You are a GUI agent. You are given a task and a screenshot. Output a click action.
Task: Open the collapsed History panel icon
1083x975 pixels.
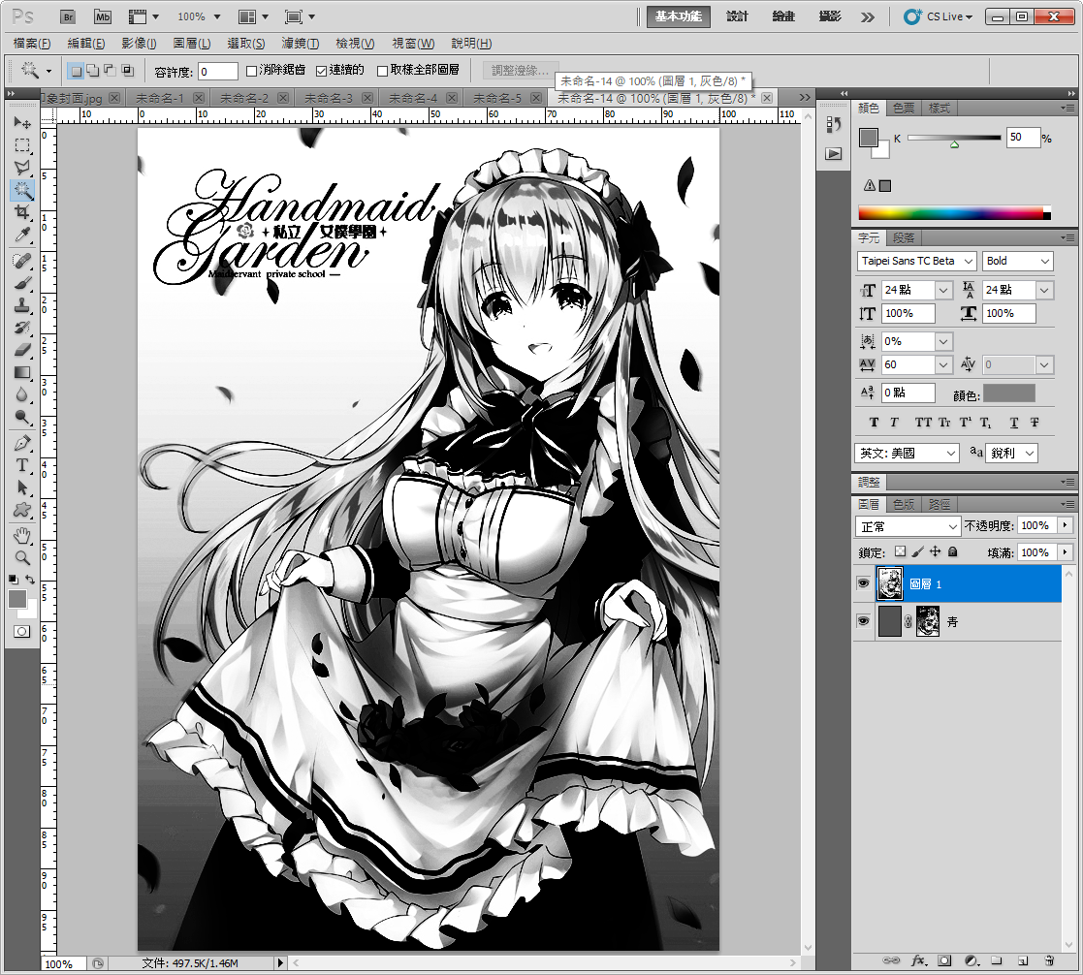(834, 124)
